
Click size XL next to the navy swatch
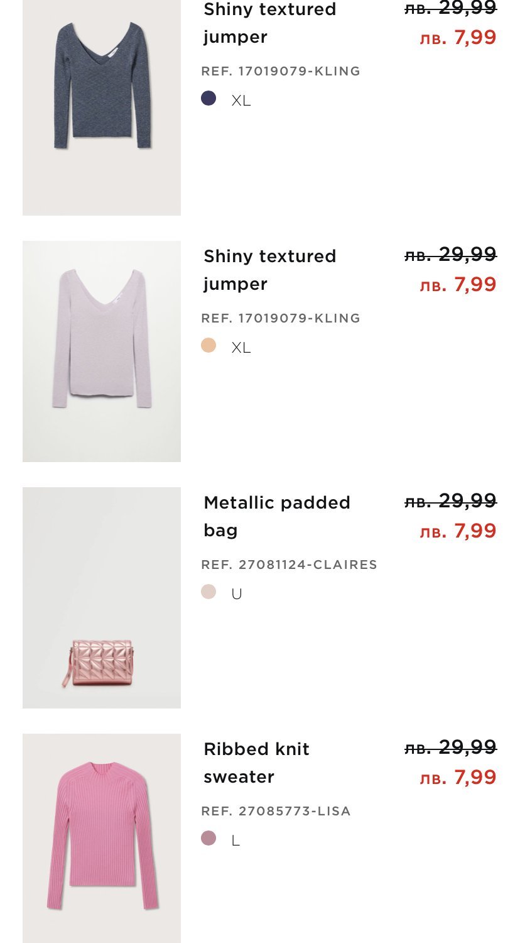[241, 101]
